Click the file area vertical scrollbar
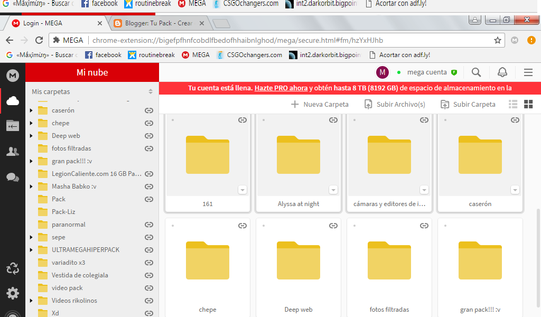541x317 pixels. point(538,257)
